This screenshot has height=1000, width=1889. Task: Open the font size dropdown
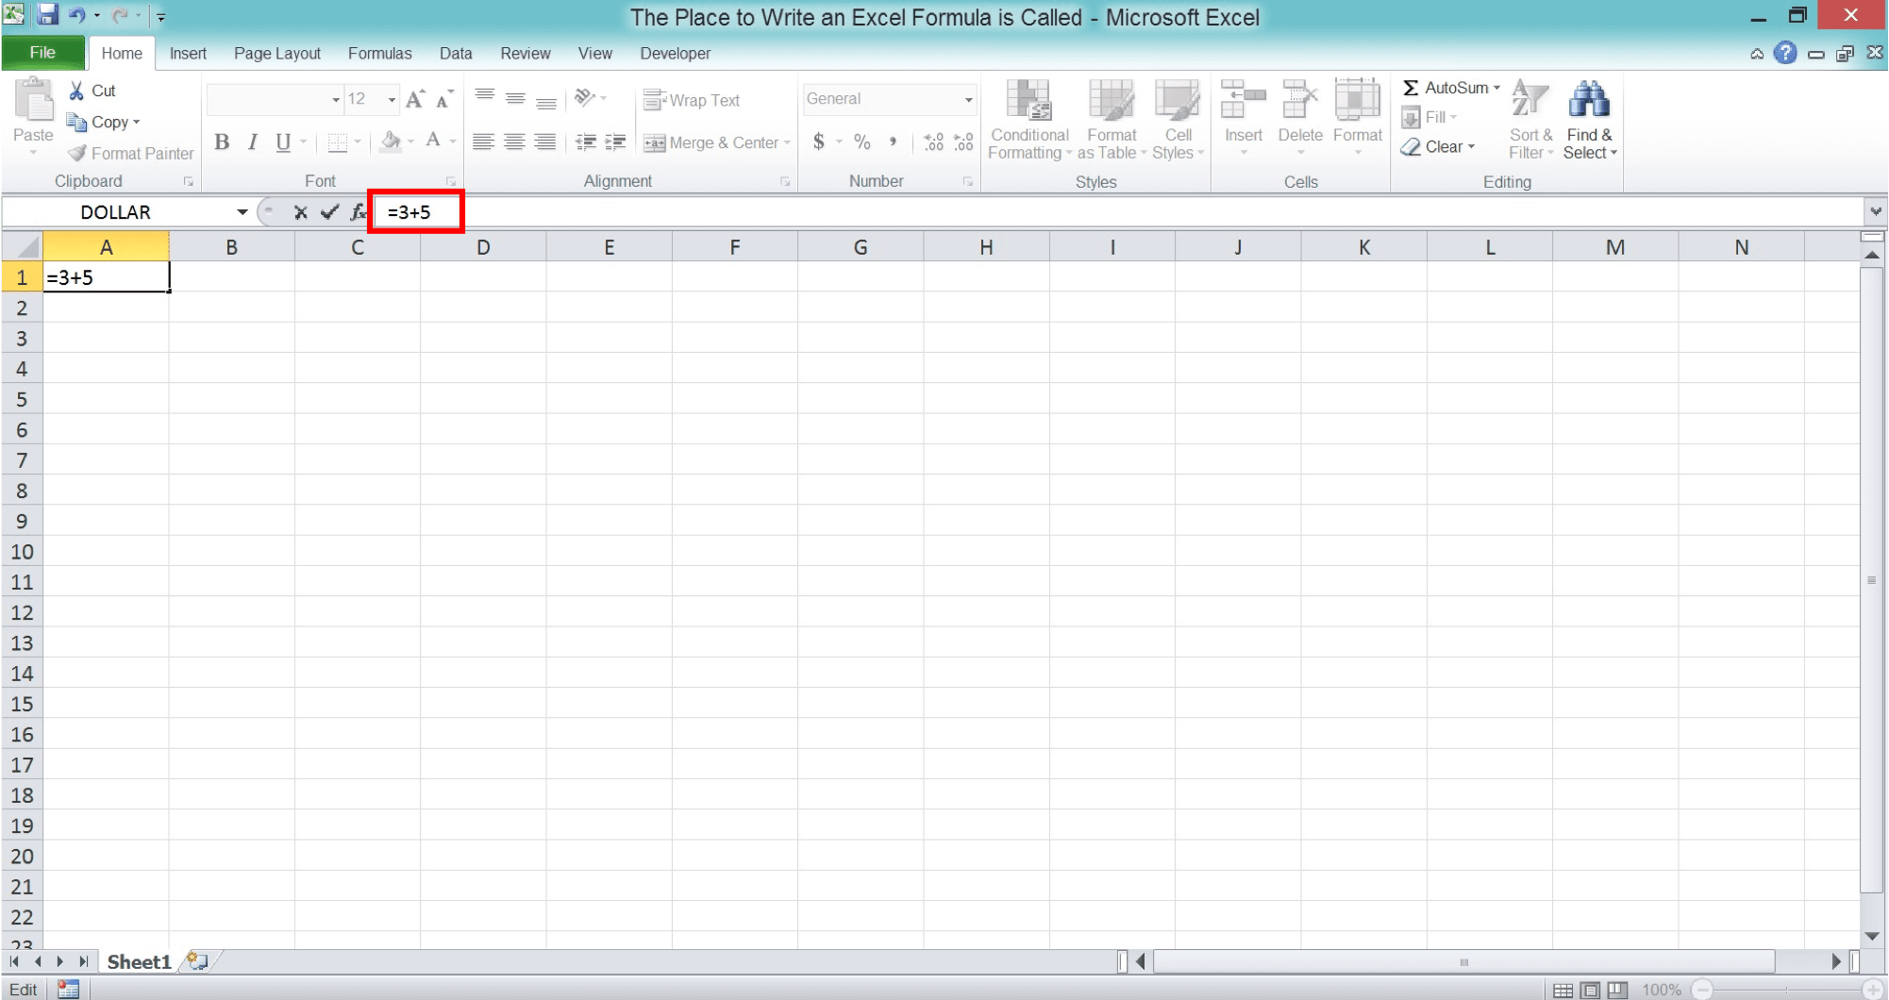click(x=392, y=99)
